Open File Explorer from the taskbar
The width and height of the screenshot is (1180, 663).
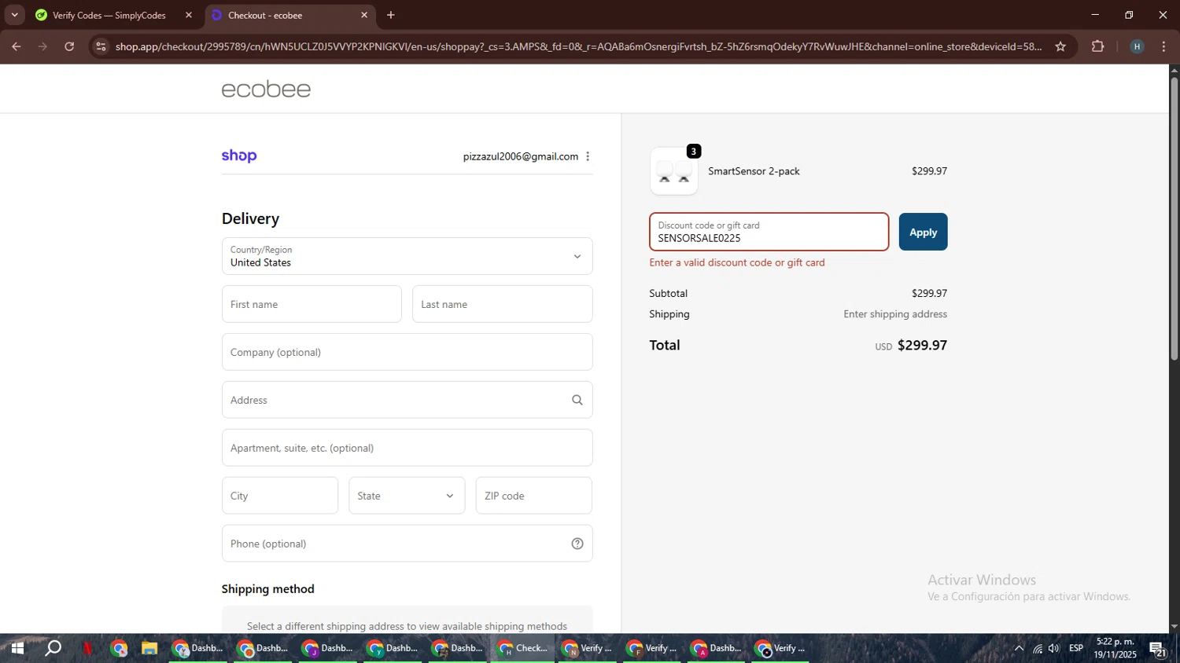pos(149,649)
